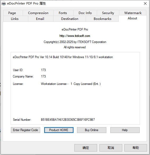Open the Security tab
This screenshot has width=150, height=155.
click(x=108, y=13)
